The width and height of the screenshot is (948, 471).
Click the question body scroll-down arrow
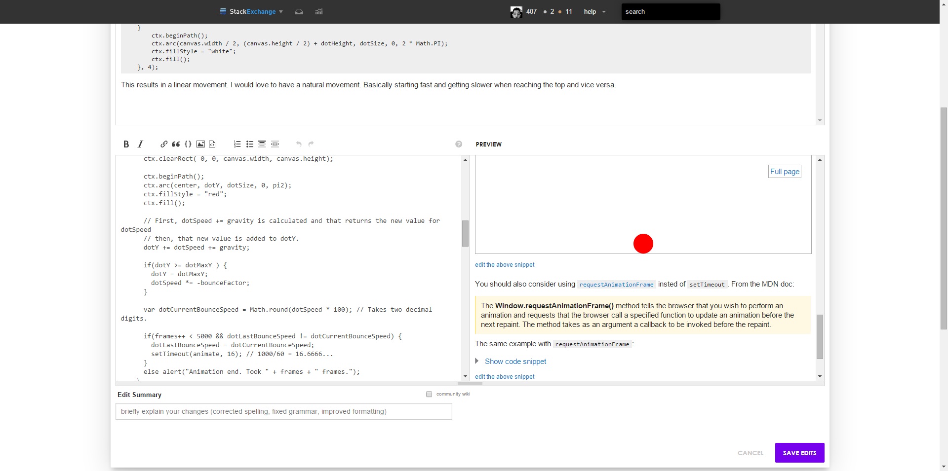click(x=820, y=120)
